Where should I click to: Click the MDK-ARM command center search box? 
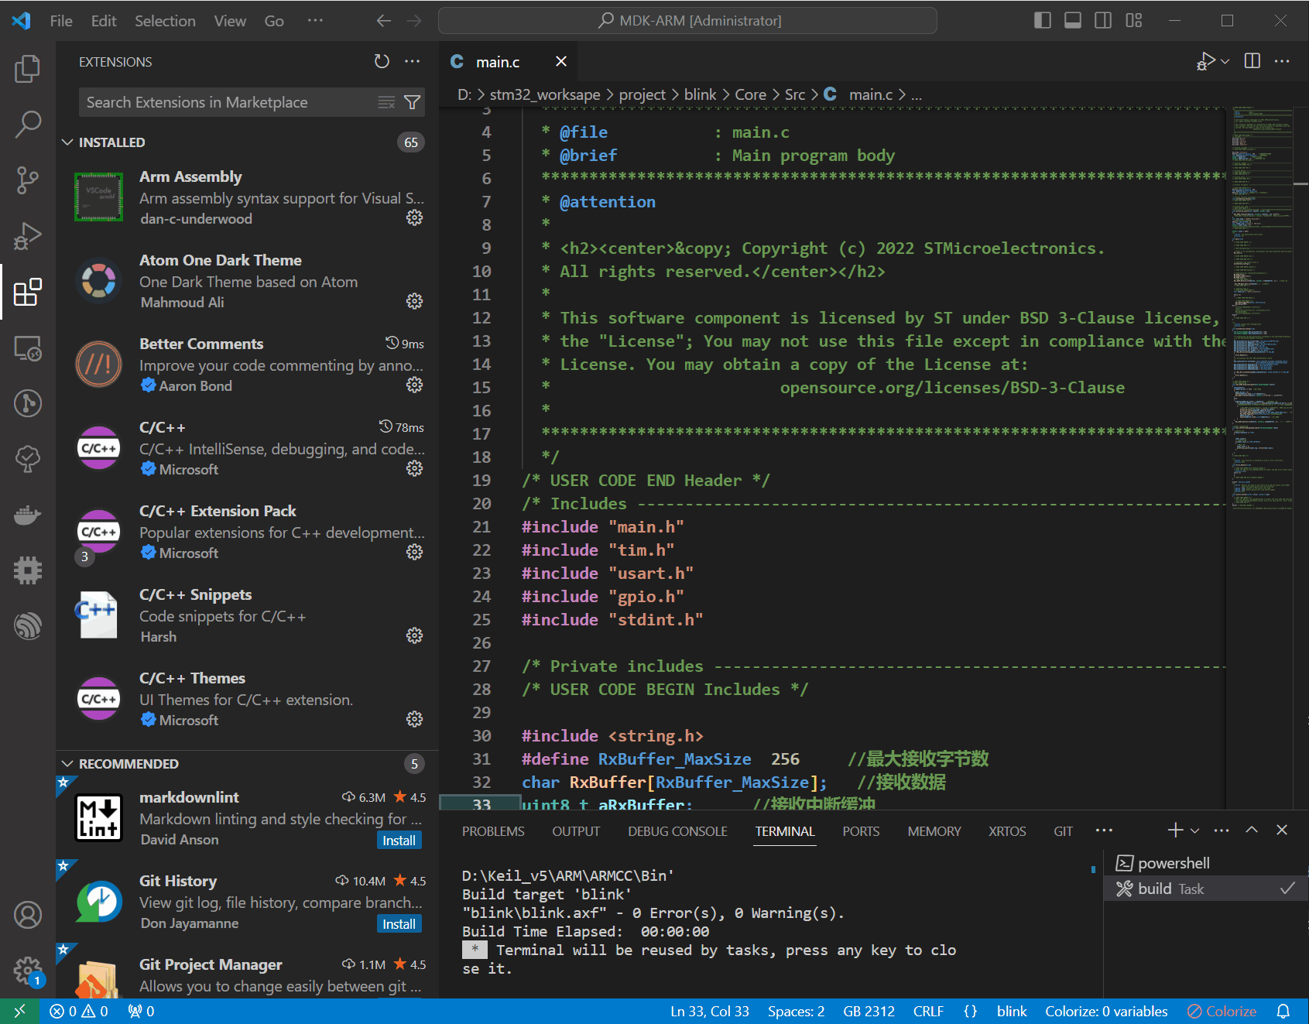pyautogui.click(x=687, y=21)
